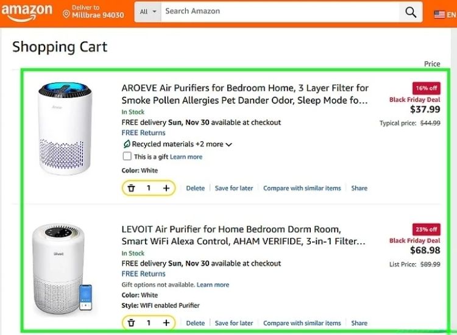Open the 'All' search category dropdown
This screenshot has height=335, width=457.
[147, 12]
